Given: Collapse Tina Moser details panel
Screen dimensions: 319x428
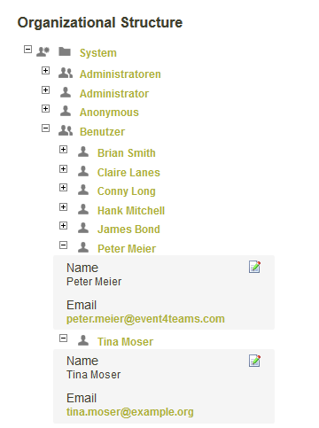Looking at the screenshot, I should coord(63,338).
